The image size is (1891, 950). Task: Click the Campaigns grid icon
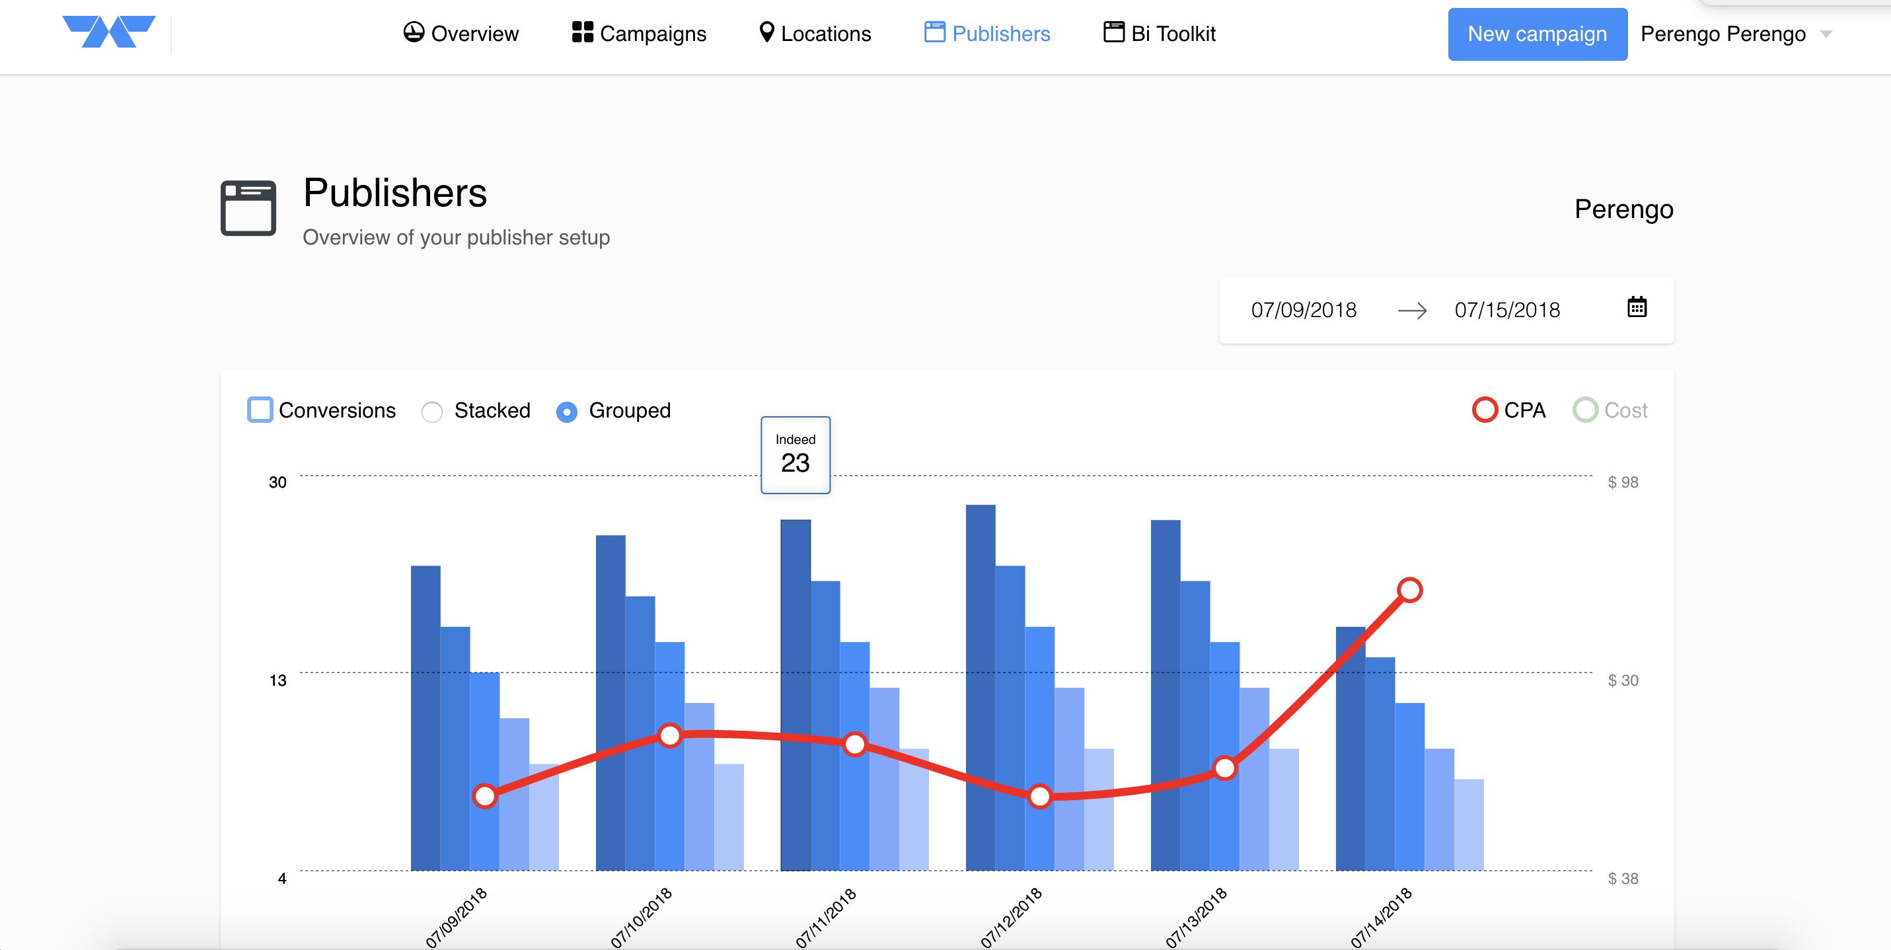pos(582,33)
